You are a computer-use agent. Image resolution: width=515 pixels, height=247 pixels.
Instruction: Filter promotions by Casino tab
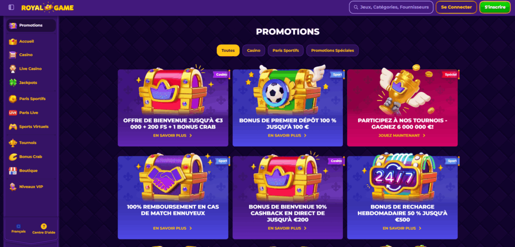click(x=253, y=51)
